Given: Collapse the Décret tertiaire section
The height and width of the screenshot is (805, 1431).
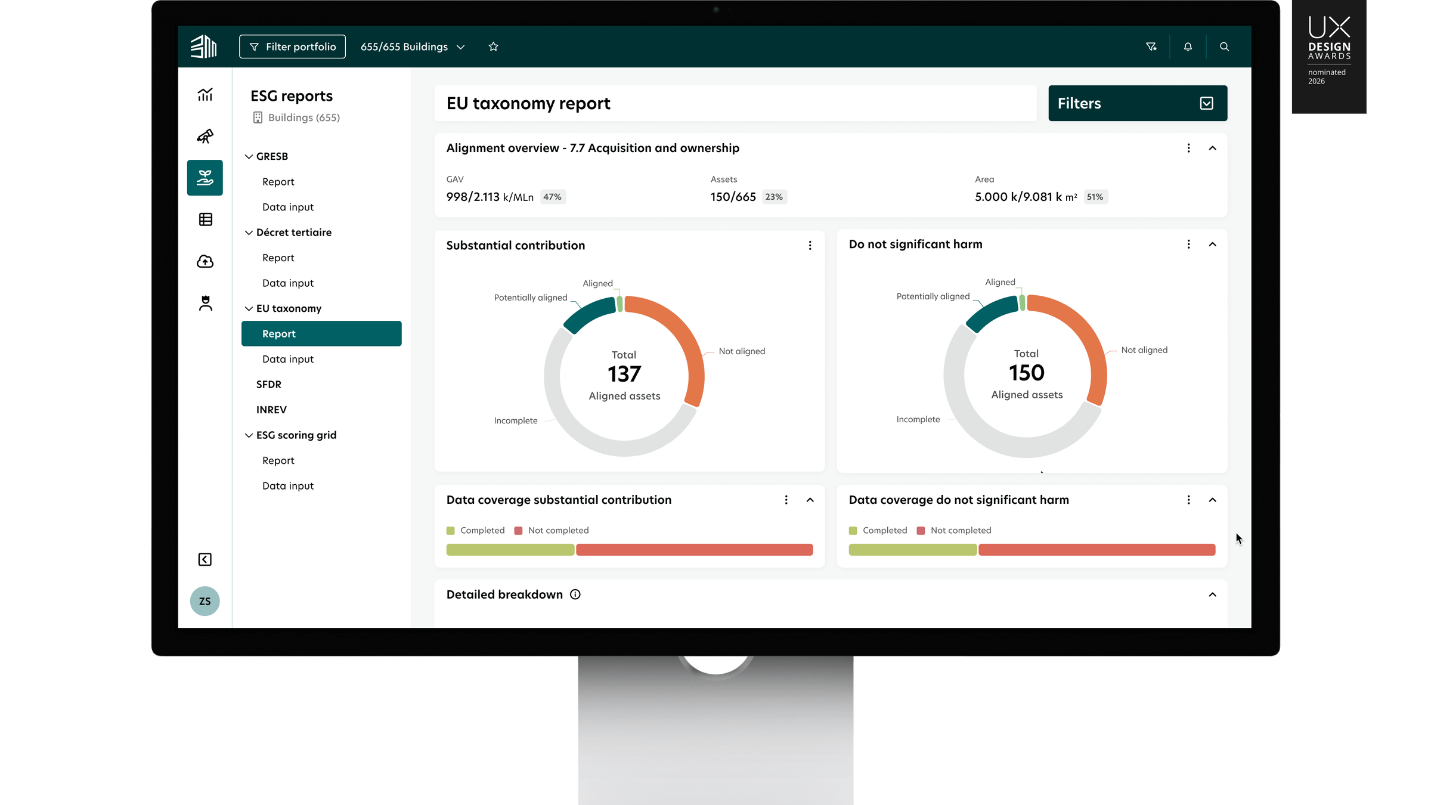Looking at the screenshot, I should click(x=249, y=233).
